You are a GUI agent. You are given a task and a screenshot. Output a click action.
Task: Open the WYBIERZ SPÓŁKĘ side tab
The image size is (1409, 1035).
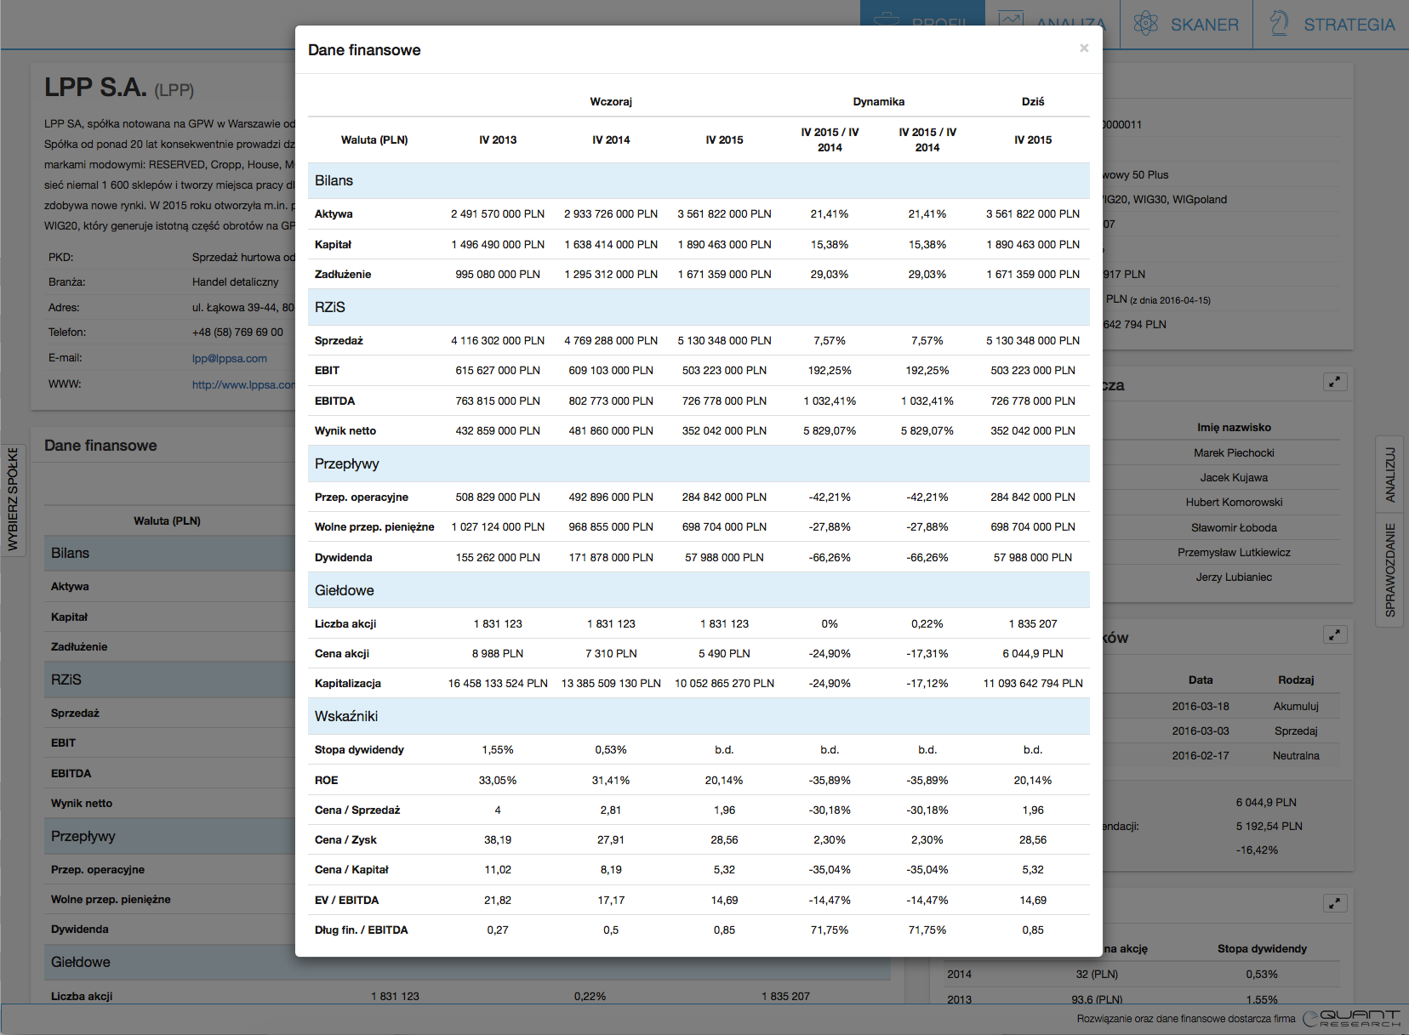tap(13, 498)
